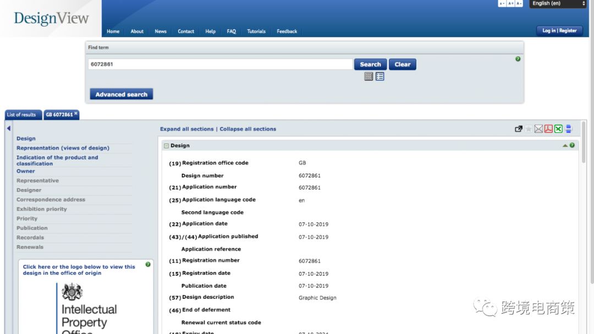Select Priority in sidebar
This screenshot has height=334, width=594.
[x=27, y=218]
